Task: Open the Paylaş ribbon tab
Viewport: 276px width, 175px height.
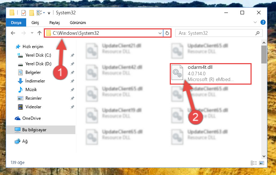Action: point(55,23)
